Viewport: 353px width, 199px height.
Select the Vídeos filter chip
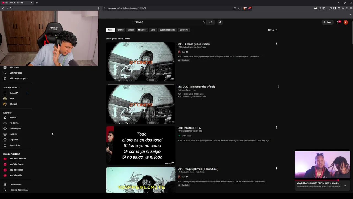pyautogui.click(x=131, y=30)
